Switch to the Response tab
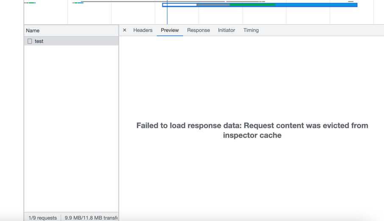The width and height of the screenshot is (384, 221). [198, 30]
